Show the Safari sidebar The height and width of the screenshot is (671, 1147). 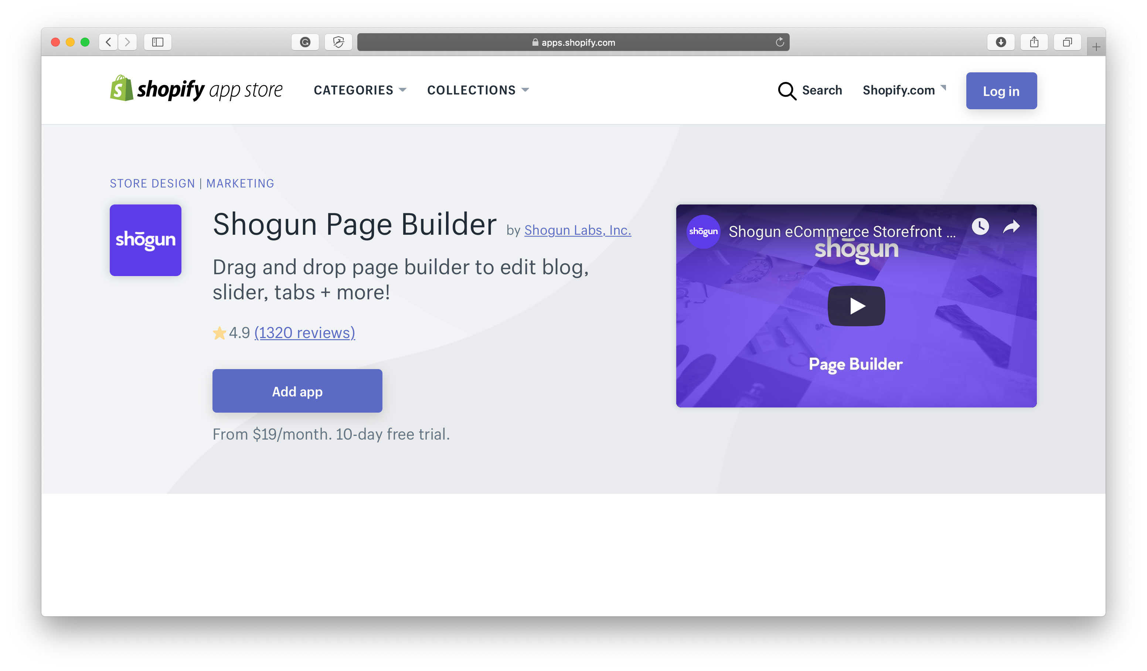[157, 42]
